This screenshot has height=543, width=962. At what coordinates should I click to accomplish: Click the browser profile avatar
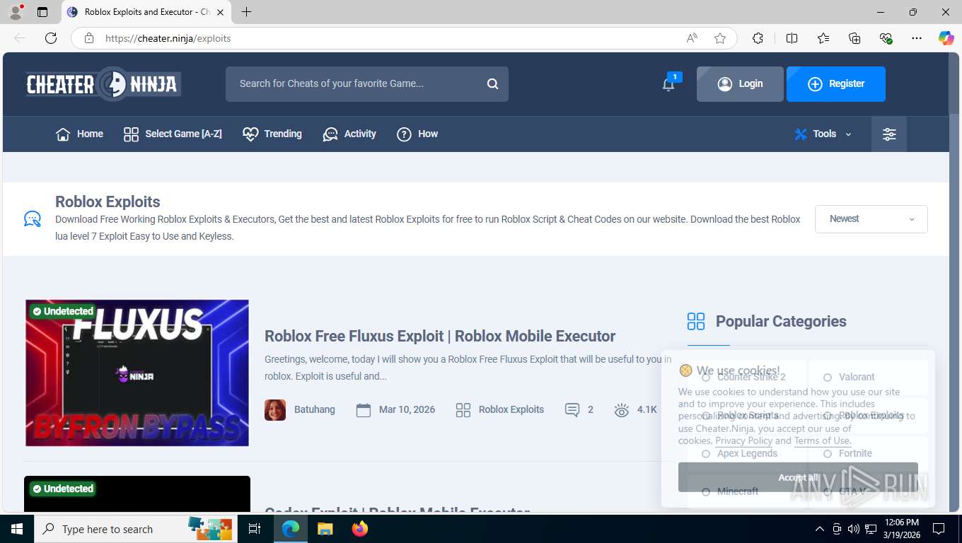[x=16, y=12]
